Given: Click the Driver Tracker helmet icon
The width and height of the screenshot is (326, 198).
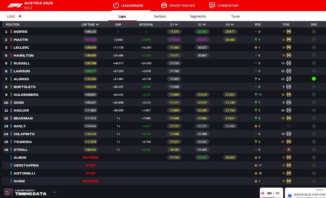Looking at the screenshot, I should (x=164, y=5).
